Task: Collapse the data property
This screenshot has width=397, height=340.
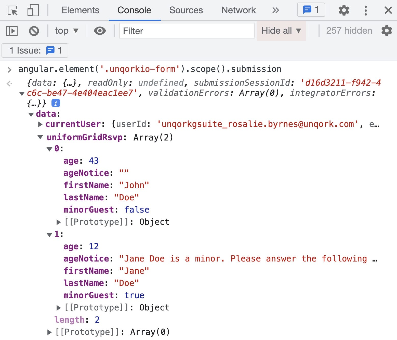Action: (x=31, y=114)
